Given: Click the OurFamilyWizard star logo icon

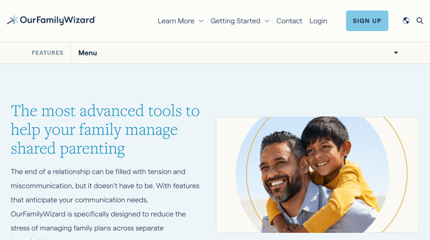Looking at the screenshot, I should (12, 20).
